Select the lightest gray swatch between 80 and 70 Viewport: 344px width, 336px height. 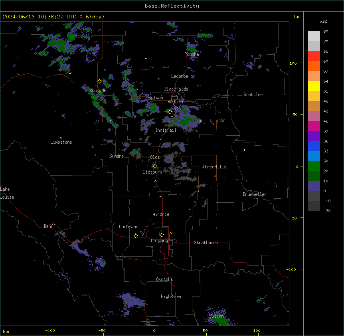pos(314,36)
